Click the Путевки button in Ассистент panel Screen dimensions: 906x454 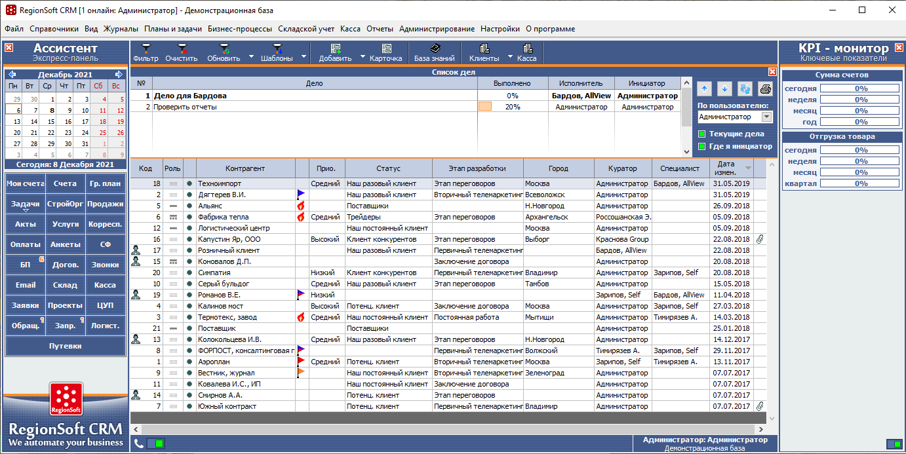point(65,346)
